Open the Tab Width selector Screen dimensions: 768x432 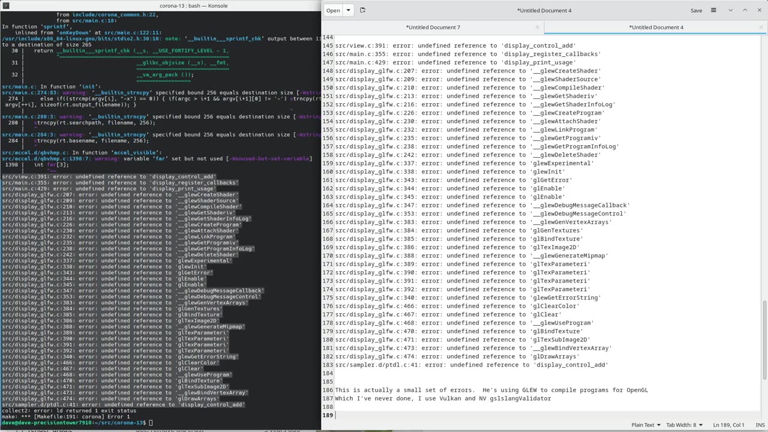(684, 425)
